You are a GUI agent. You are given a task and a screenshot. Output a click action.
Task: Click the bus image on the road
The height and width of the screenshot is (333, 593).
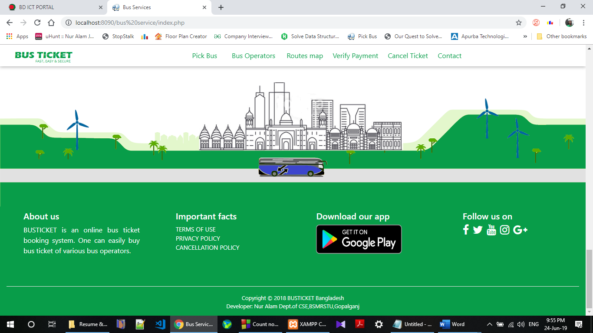point(292,167)
